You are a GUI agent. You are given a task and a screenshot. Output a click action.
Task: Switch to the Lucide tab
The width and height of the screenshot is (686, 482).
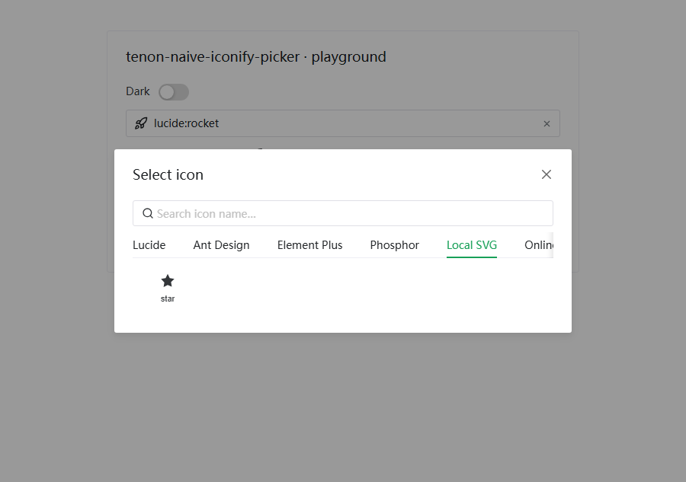tap(149, 245)
